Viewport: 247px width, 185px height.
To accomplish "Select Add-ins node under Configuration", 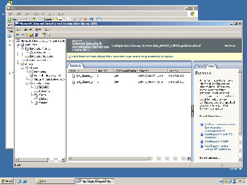I will (x=43, y=99).
